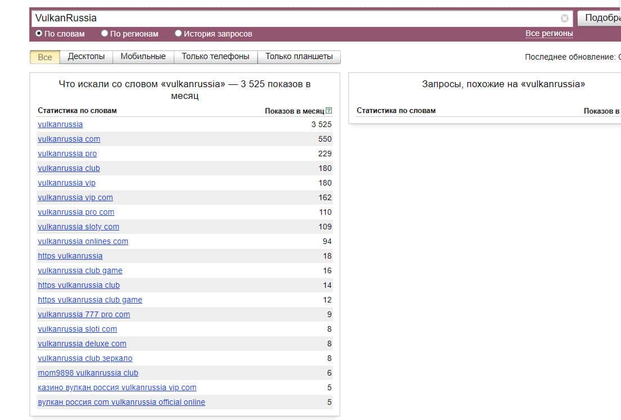The width and height of the screenshot is (621, 420).
Task: Open the vulkanrussia club зеркало link
Action: [x=85, y=358]
